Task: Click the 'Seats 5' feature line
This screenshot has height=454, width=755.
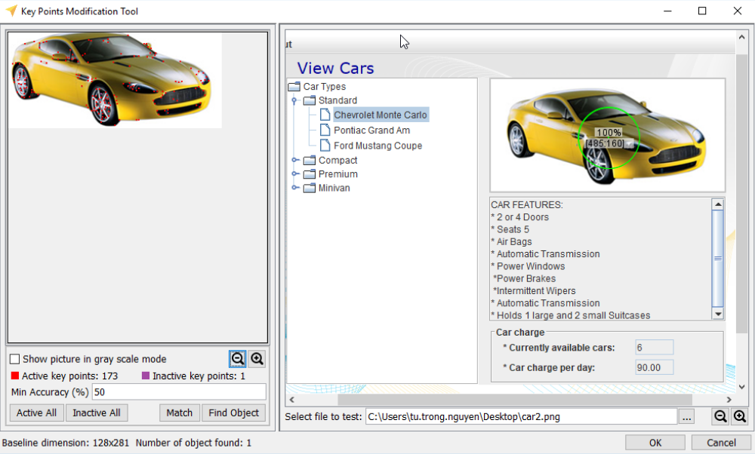Action: (510, 229)
